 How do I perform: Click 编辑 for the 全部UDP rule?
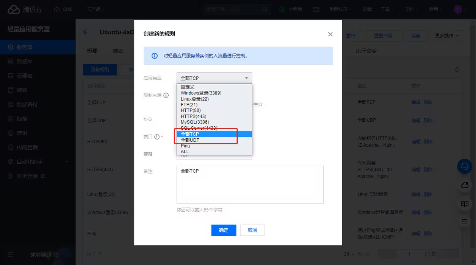point(416,121)
